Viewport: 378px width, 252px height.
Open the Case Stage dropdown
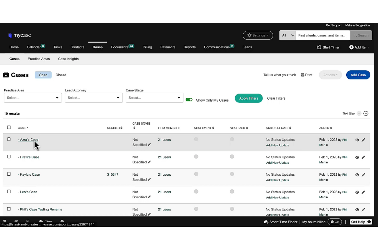(154, 98)
